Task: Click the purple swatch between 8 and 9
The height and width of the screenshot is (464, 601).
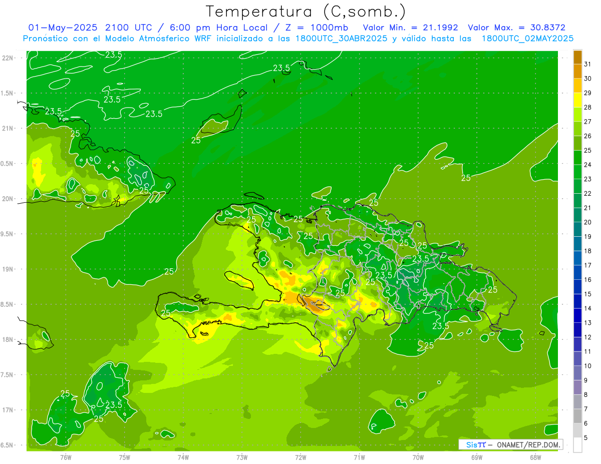Action: (577, 387)
